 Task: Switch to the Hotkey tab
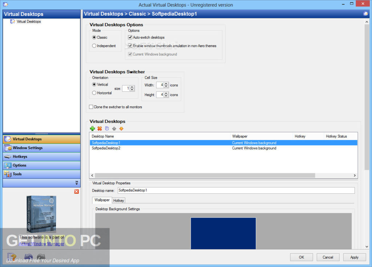pyautogui.click(x=118, y=200)
